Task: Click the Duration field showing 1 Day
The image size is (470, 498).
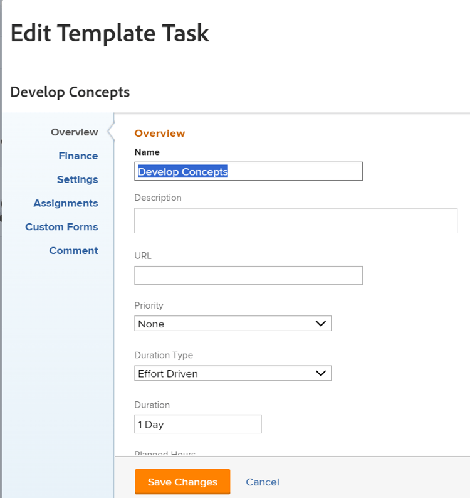Action: tap(197, 425)
